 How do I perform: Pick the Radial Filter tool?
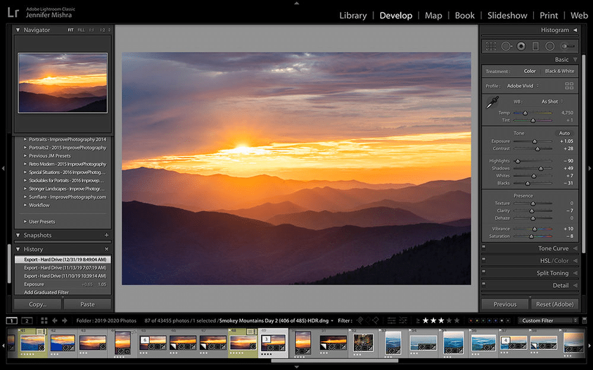(550, 46)
